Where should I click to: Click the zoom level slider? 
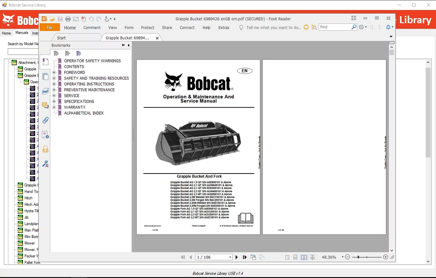[366, 257]
